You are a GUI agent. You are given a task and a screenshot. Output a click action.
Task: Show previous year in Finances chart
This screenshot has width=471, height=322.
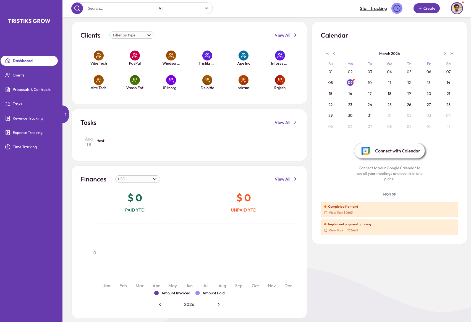click(x=160, y=304)
